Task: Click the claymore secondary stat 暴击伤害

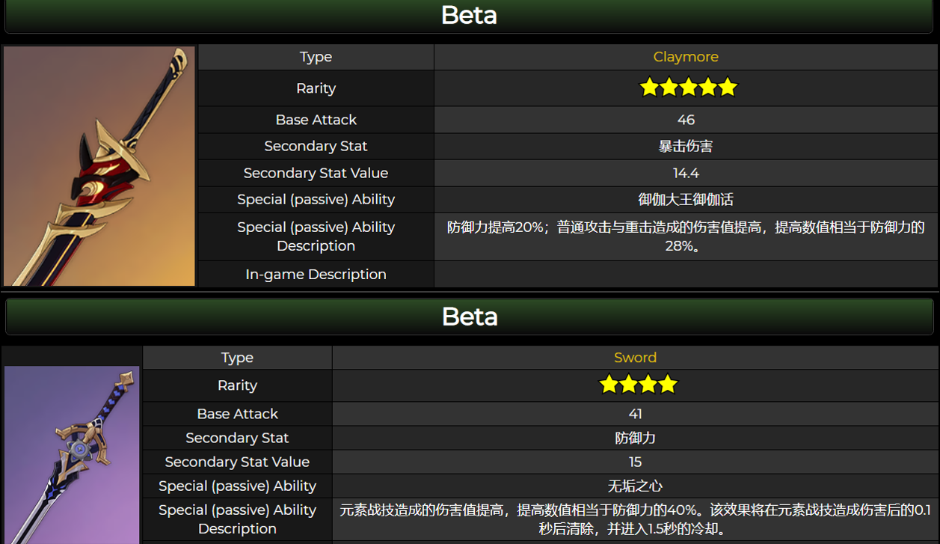Action: tap(686, 146)
